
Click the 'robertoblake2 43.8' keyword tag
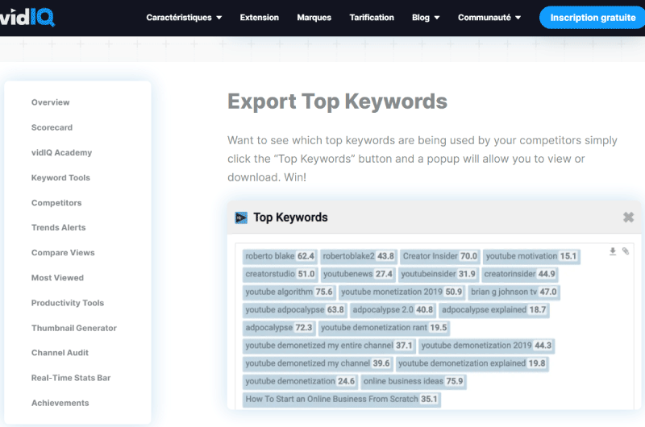tap(358, 256)
